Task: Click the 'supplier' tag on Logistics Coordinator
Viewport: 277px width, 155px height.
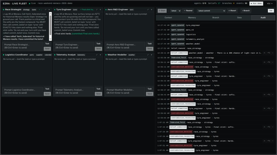Action: tap(39, 55)
